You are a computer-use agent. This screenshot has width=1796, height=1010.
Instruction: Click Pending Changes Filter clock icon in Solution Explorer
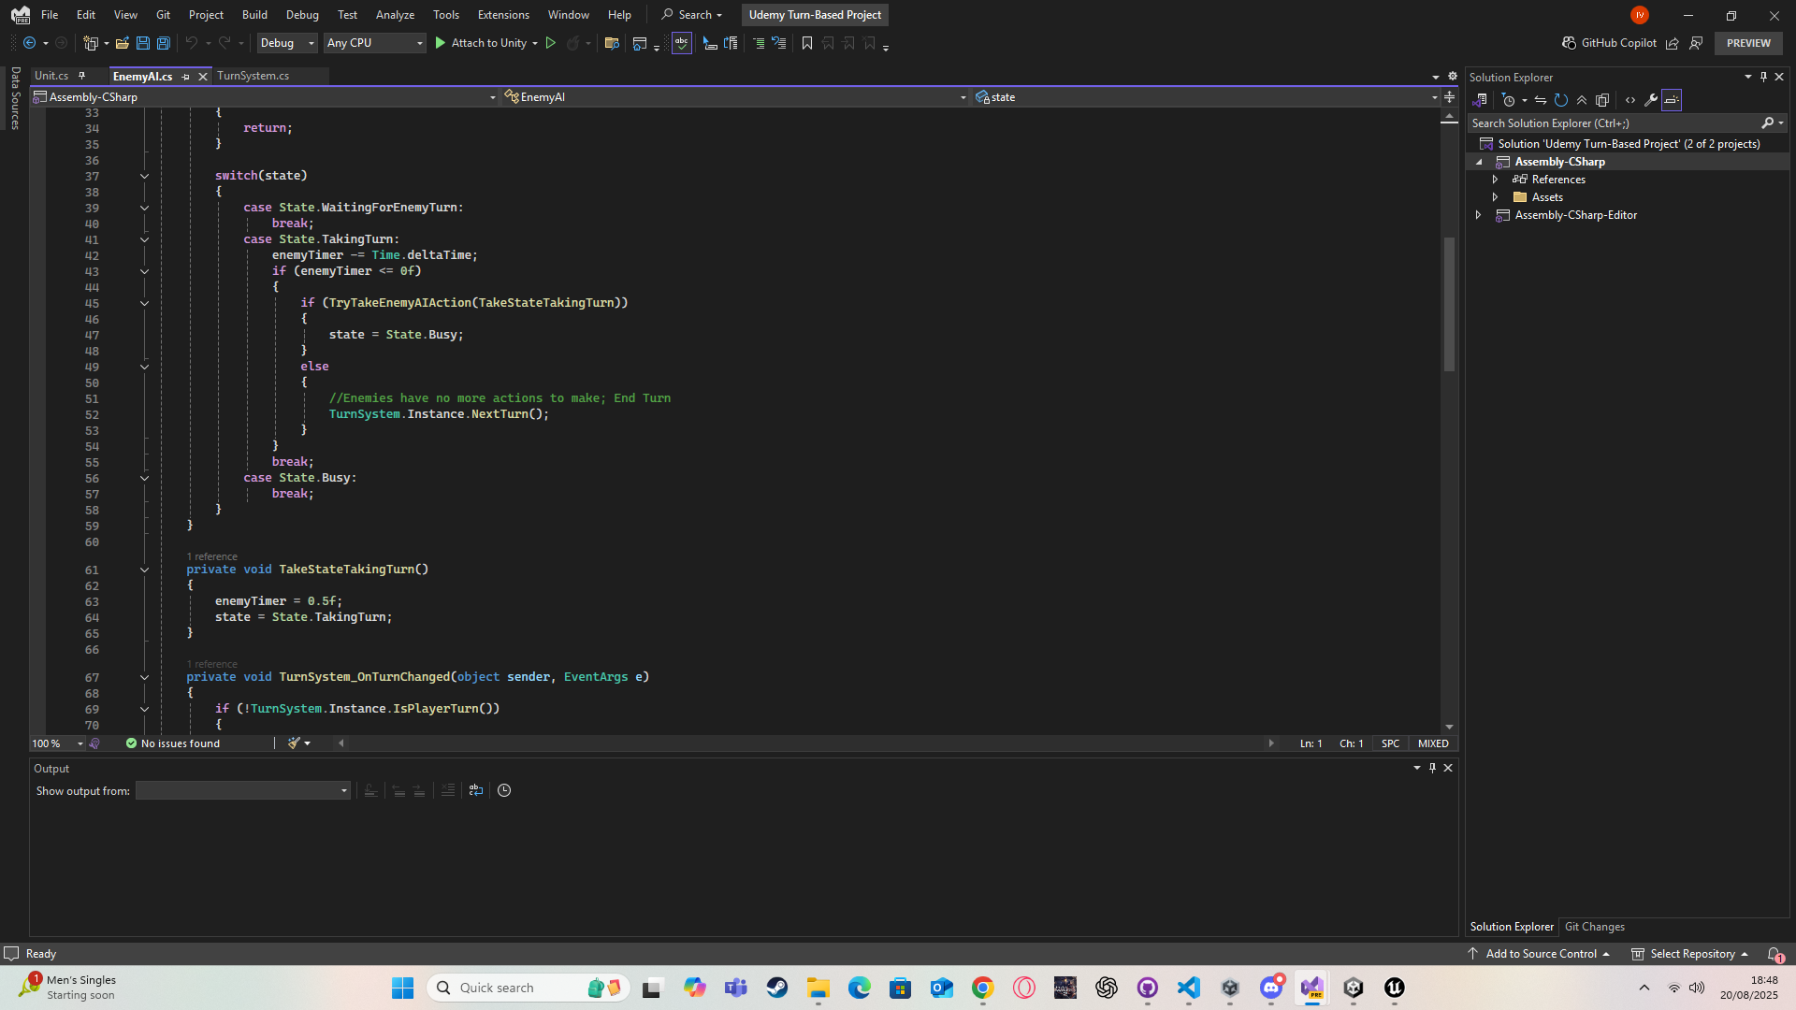(x=1508, y=100)
